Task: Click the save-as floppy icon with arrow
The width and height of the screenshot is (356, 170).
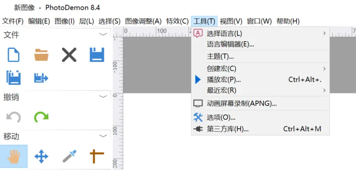Action: tap(41, 78)
